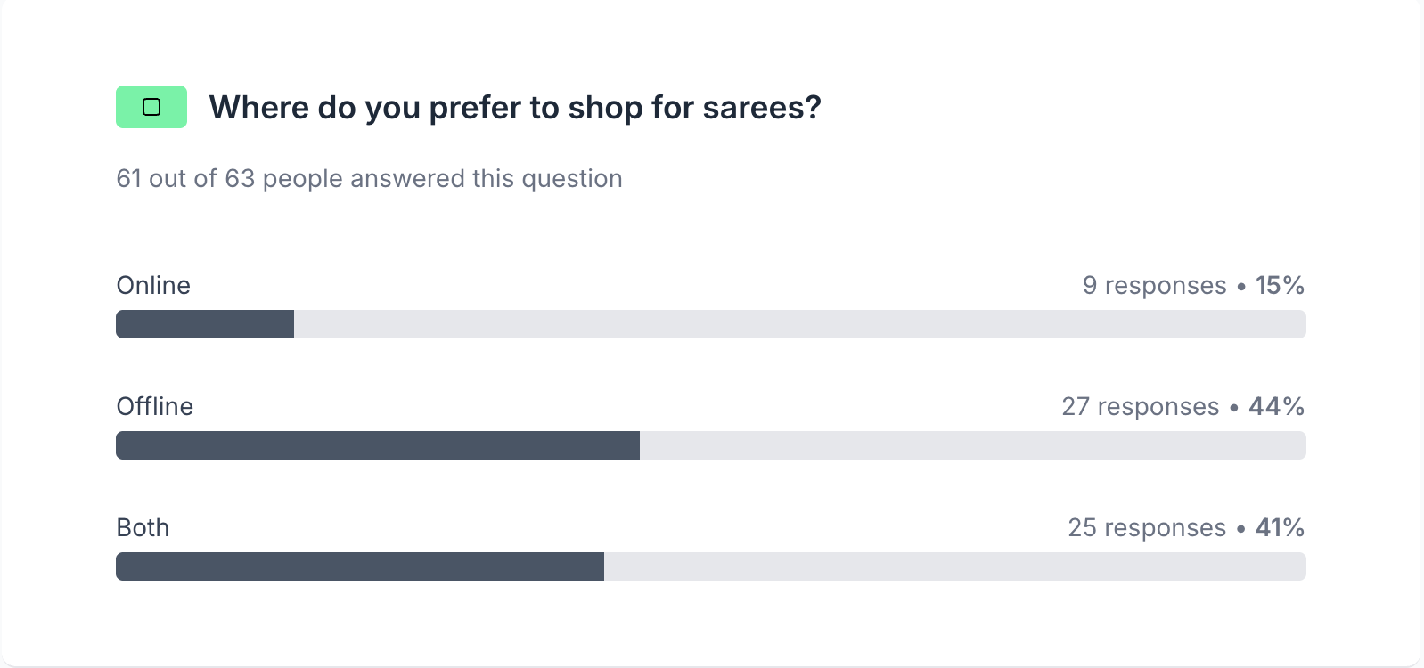
Task: Click the bullet separator in the Offline row
Action: click(x=1234, y=408)
